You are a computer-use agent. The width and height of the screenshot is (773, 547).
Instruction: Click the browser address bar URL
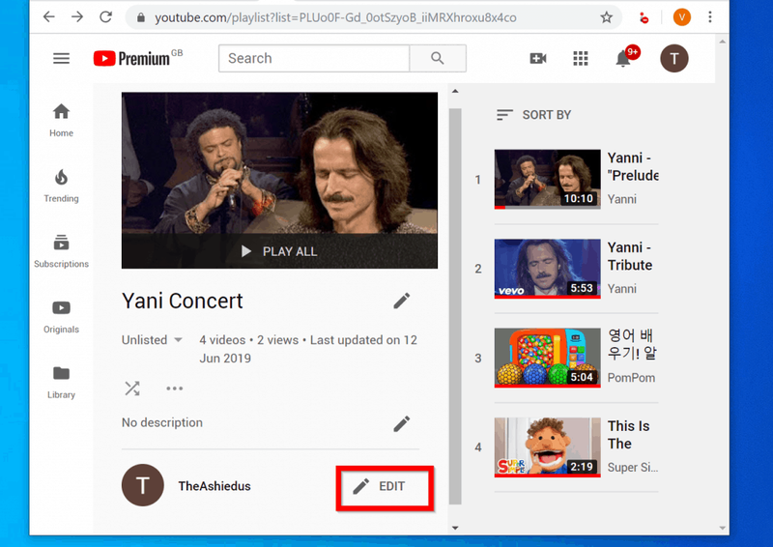335,17
